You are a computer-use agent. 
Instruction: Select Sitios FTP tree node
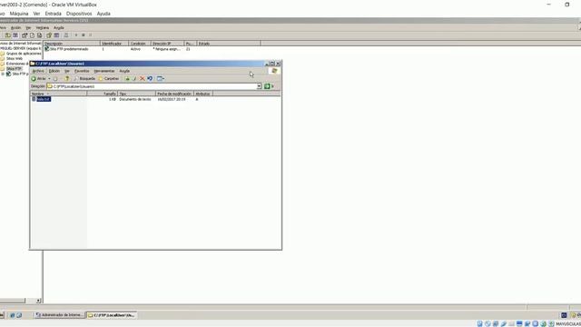click(x=15, y=69)
